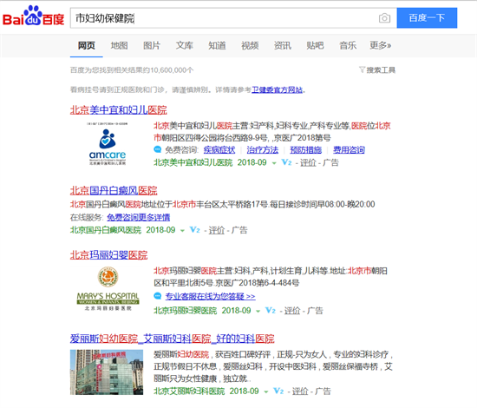Image resolution: width=477 pixels, height=408 pixels.
Task: Expand dropdown arrow after 北京艾丽斯妇科医院 2018-09
Action: [x=266, y=392]
